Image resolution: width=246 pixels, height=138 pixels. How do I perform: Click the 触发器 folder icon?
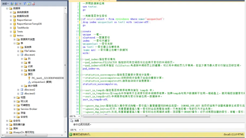coord(25,70)
